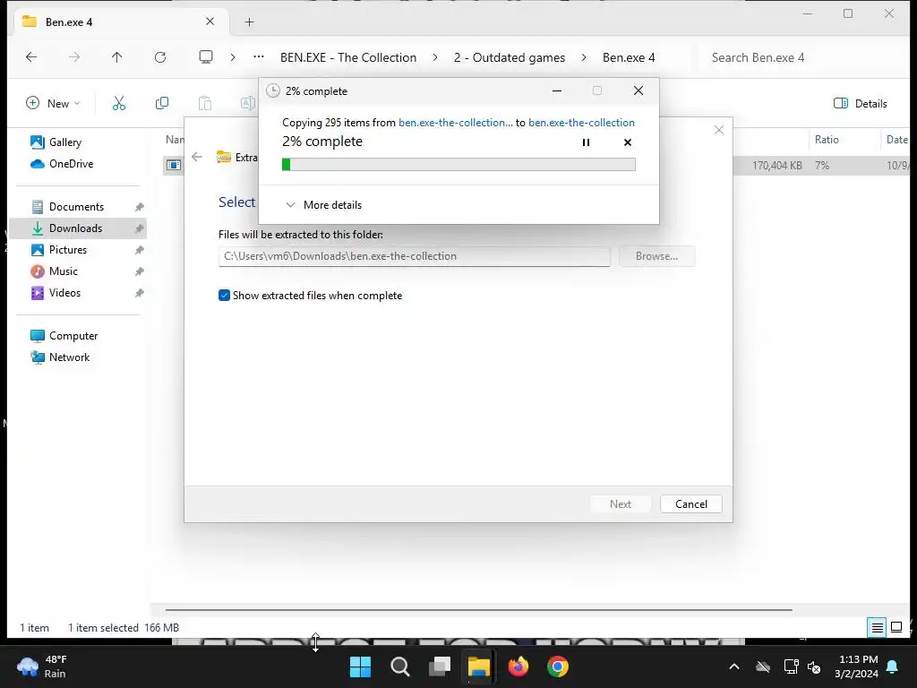Show hidden system tray icons
Screen dimensions: 917x688
coord(734,666)
